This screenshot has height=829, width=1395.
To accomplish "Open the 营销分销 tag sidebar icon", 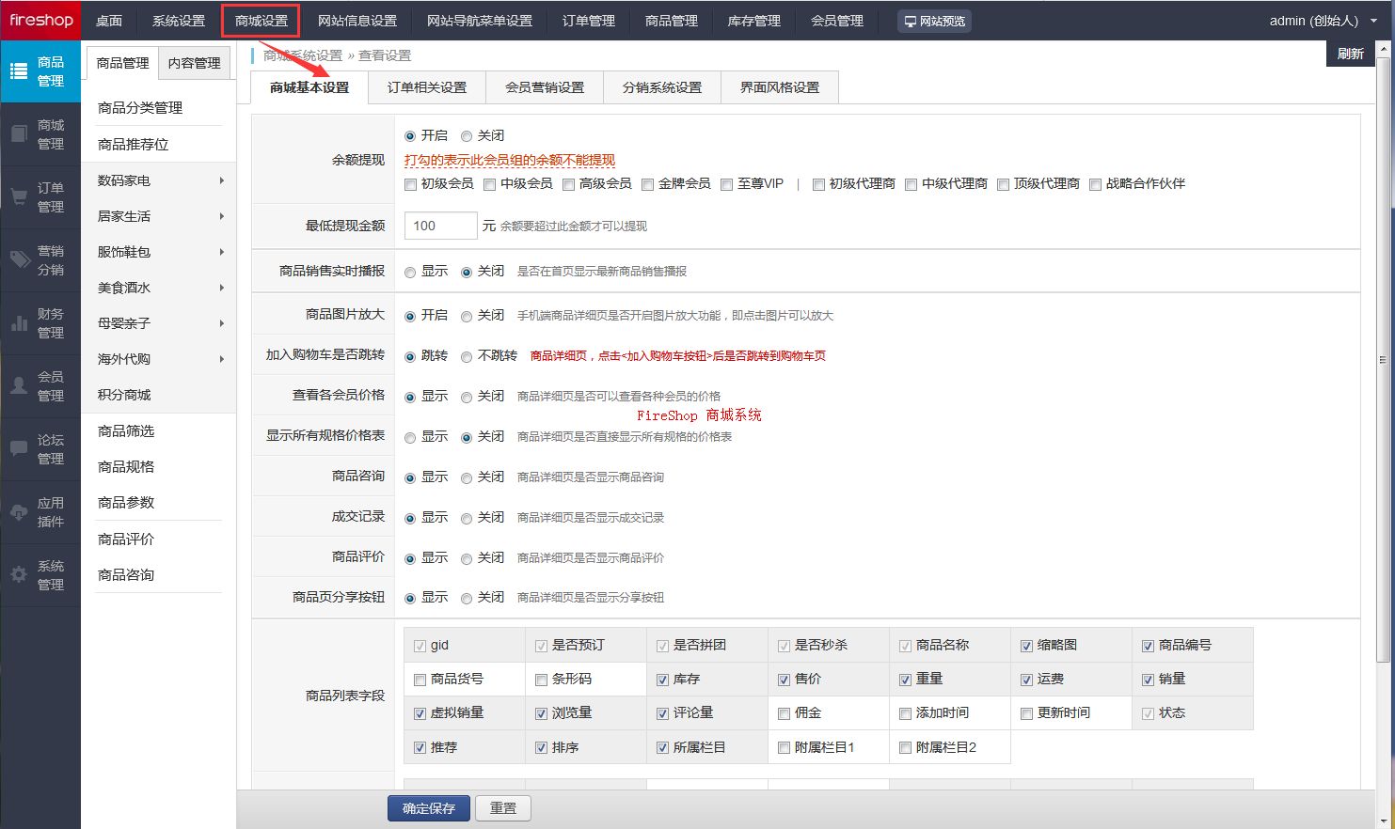I will click(x=20, y=259).
